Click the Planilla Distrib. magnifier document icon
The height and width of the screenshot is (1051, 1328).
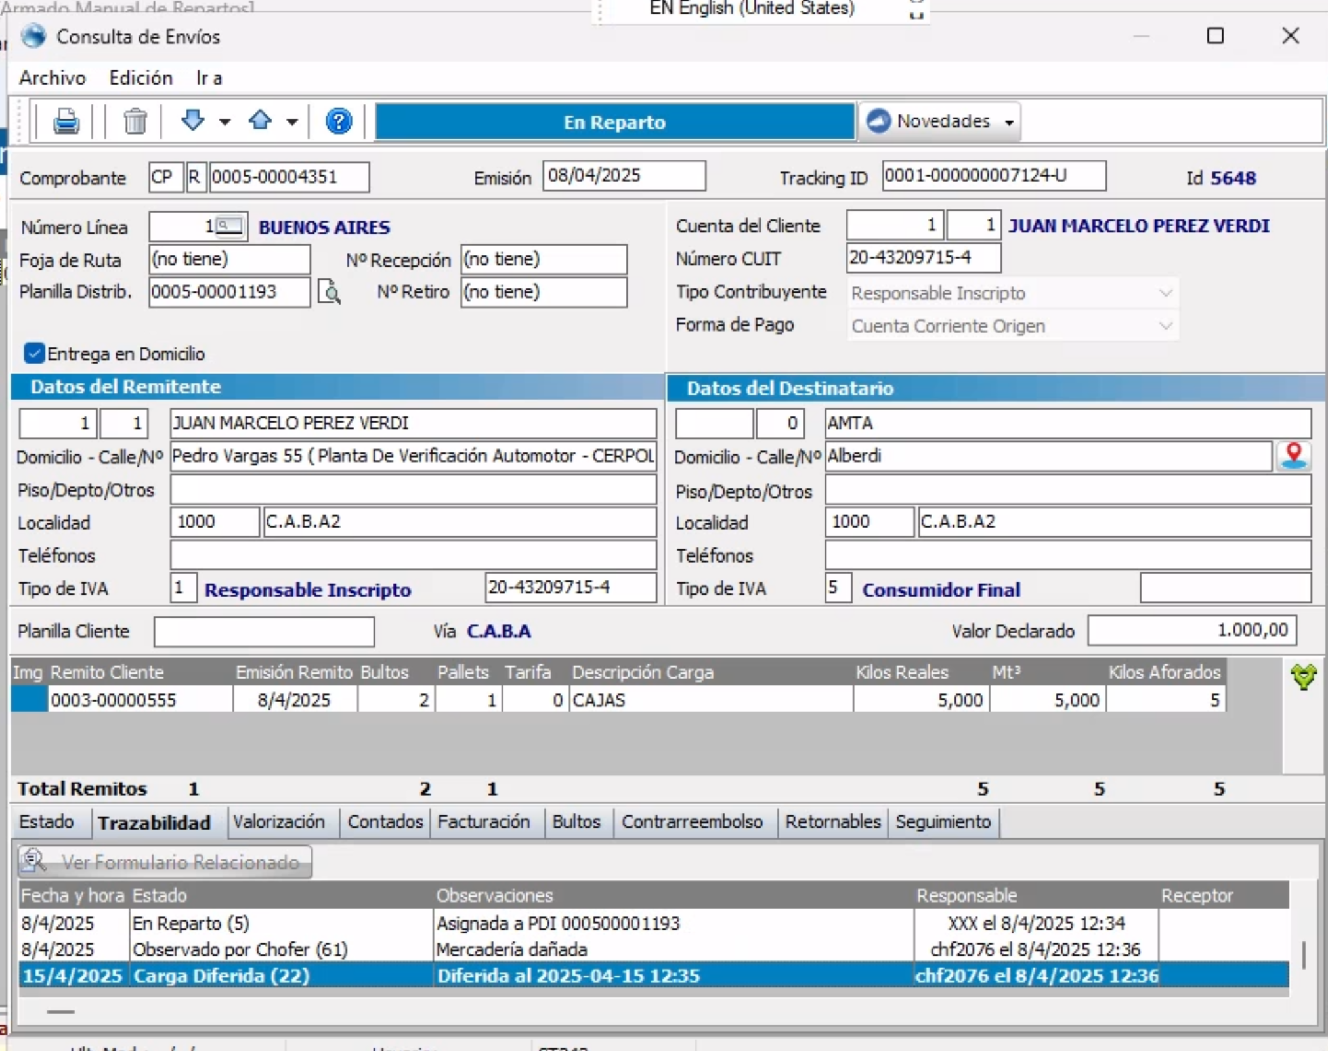(329, 291)
